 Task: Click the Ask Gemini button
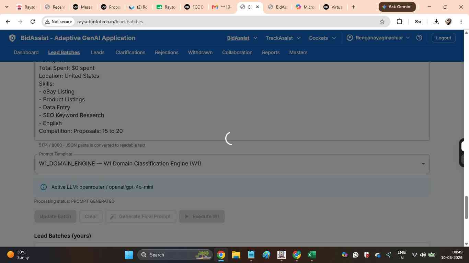pyautogui.click(x=397, y=7)
